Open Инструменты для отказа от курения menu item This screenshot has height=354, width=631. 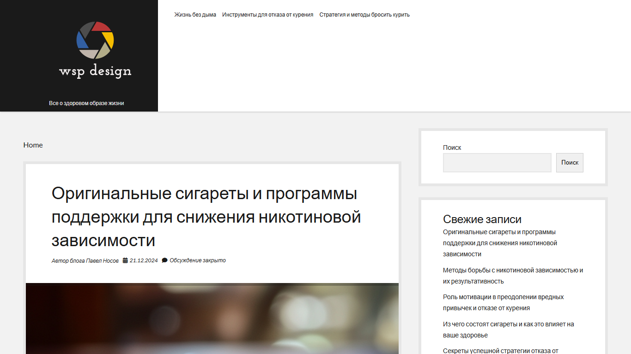click(x=267, y=15)
